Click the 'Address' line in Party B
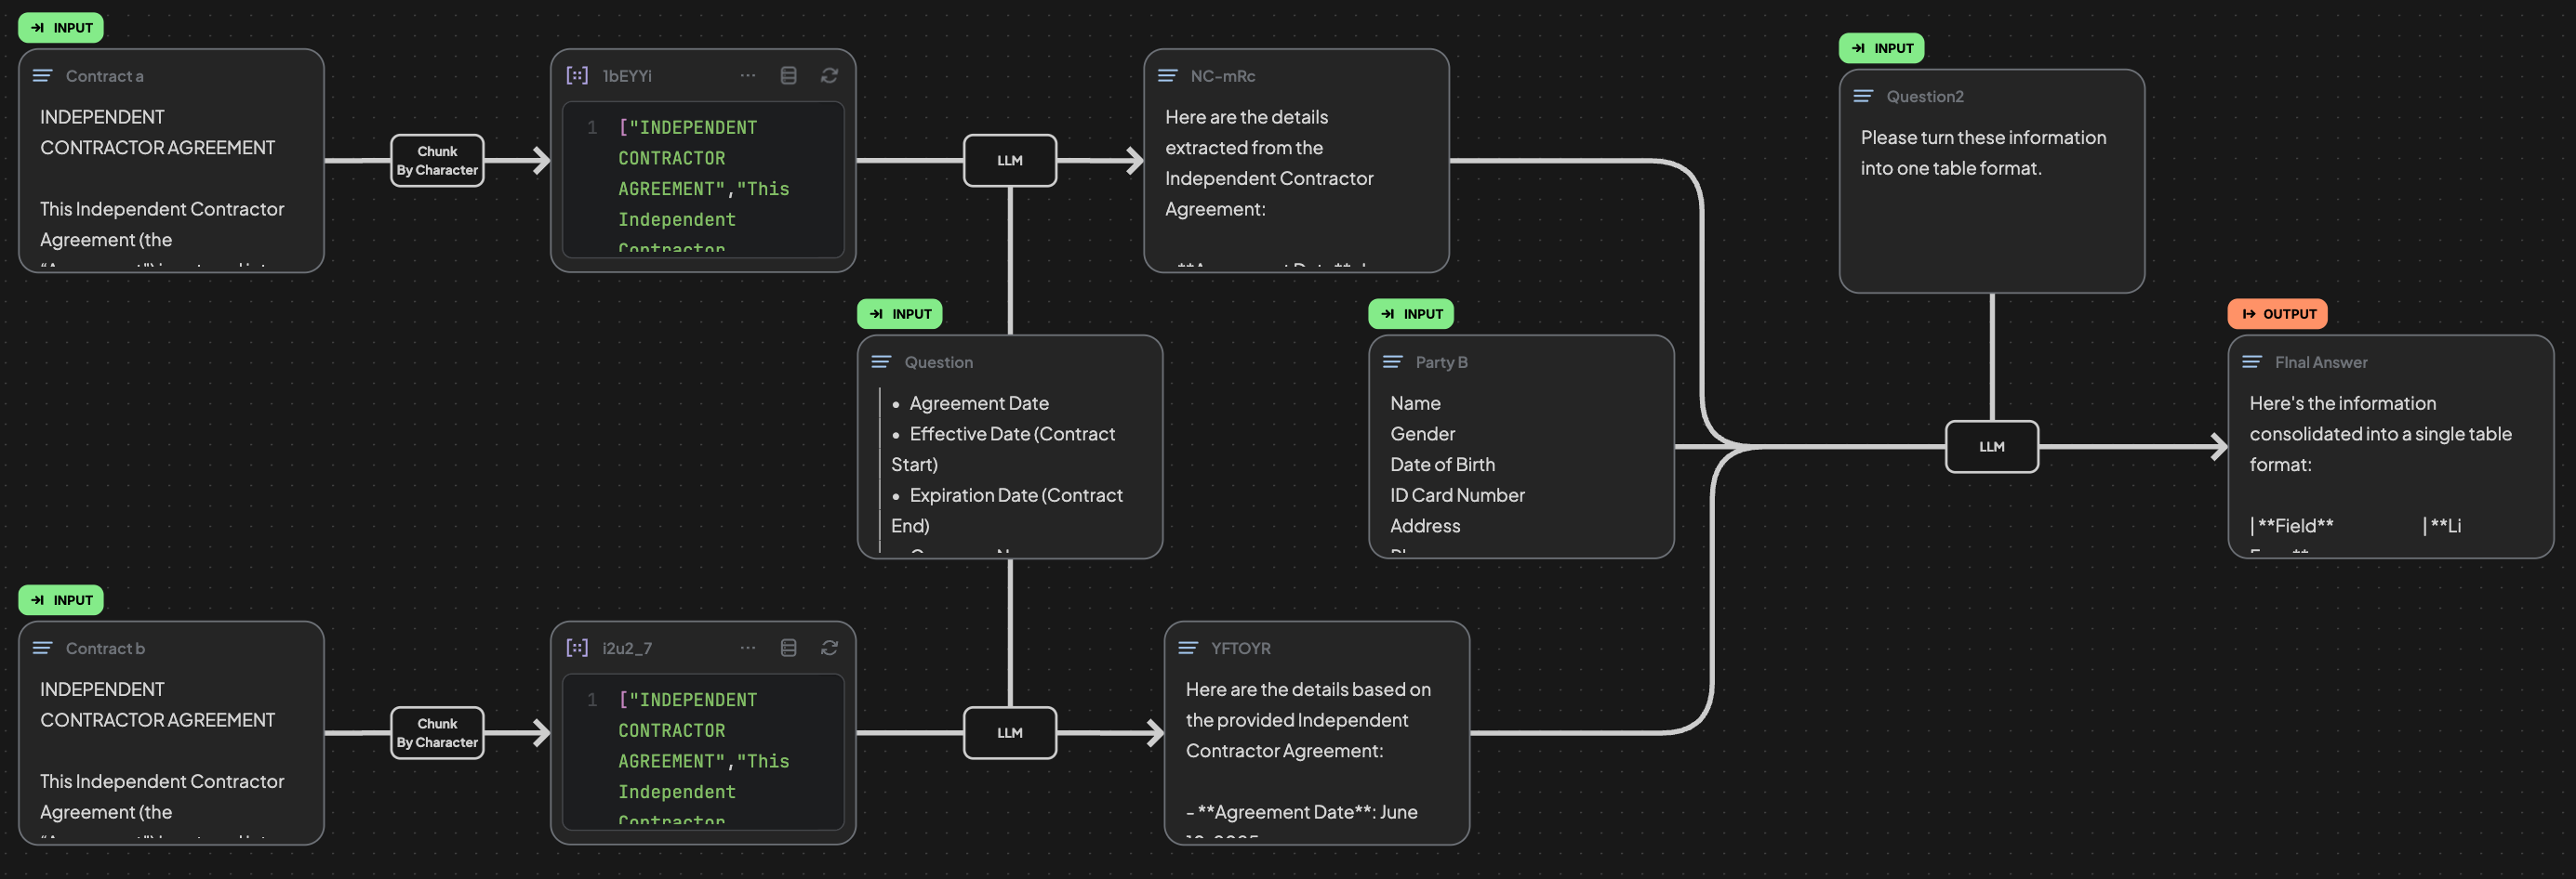 [x=1425, y=527]
